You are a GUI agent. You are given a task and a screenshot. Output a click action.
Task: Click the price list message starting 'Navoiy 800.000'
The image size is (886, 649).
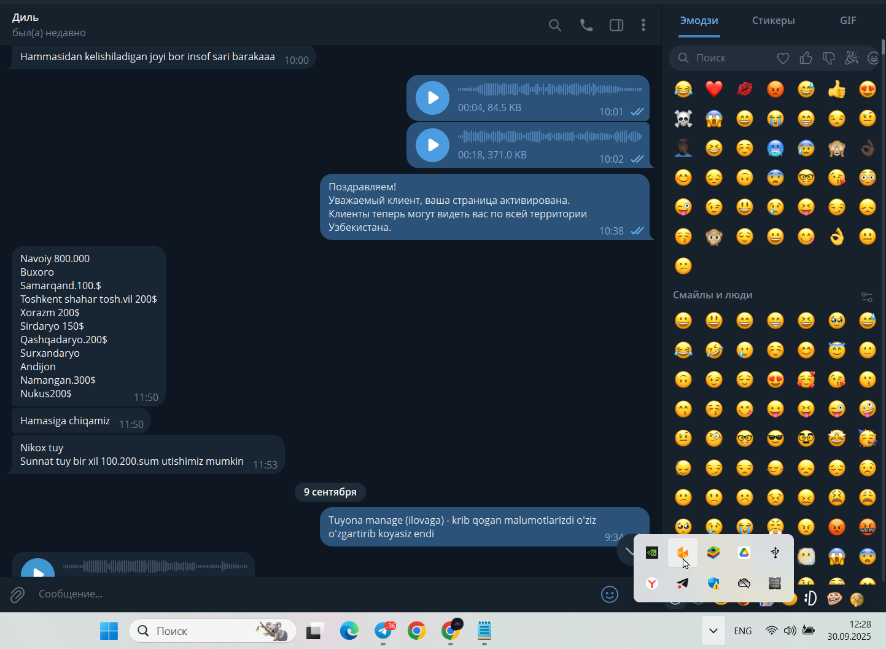88,326
